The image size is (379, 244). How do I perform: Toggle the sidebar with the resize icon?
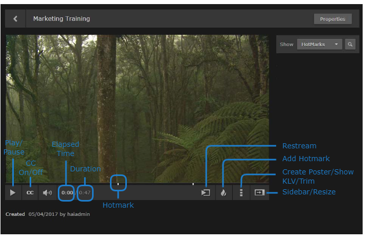click(259, 193)
